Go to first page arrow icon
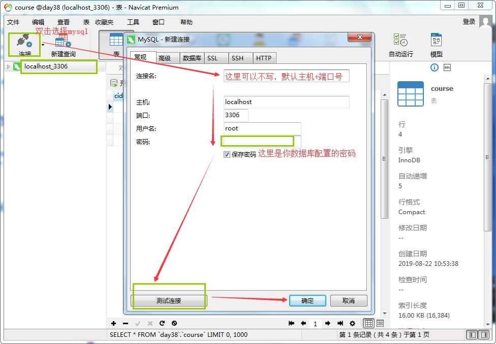Screen dimensions: 496x344 tap(291, 323)
